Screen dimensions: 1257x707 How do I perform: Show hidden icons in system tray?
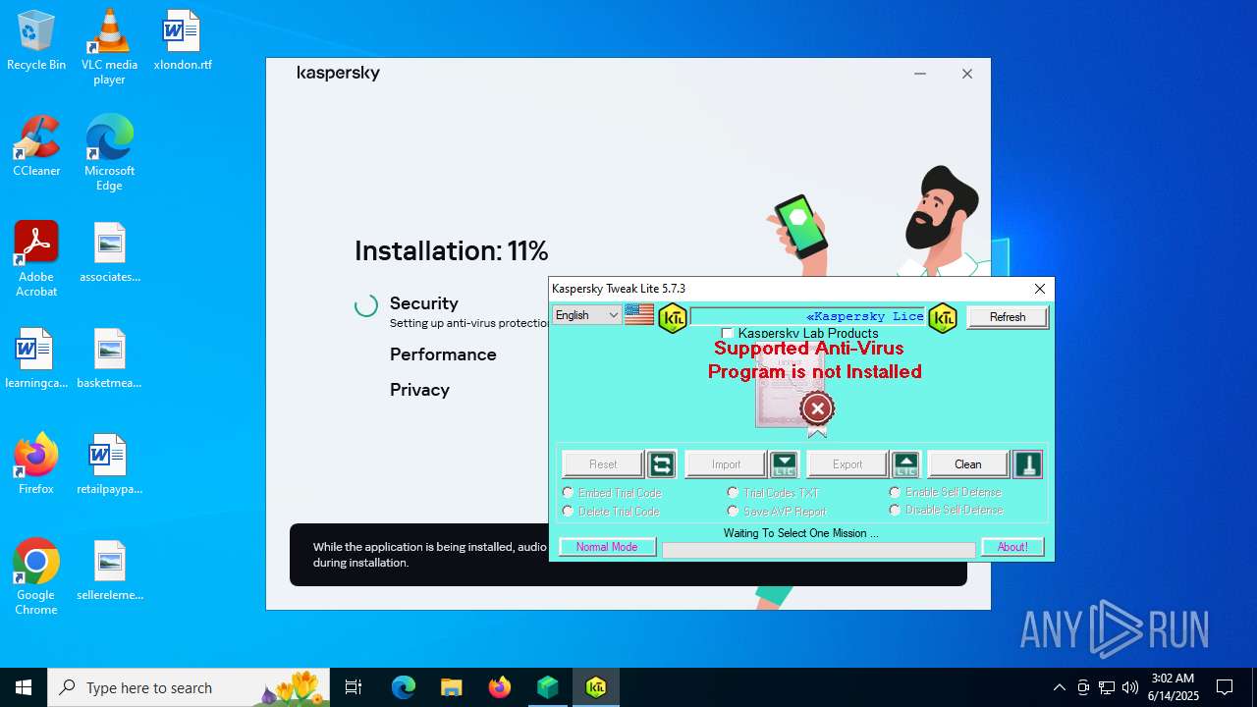[1059, 687]
